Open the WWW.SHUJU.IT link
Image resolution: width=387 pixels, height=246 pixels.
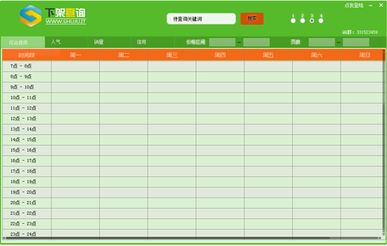[66, 21]
